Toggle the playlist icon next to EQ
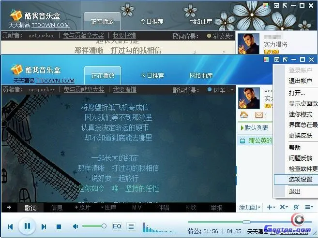Viewport: 318px width, 238px height. (131, 226)
